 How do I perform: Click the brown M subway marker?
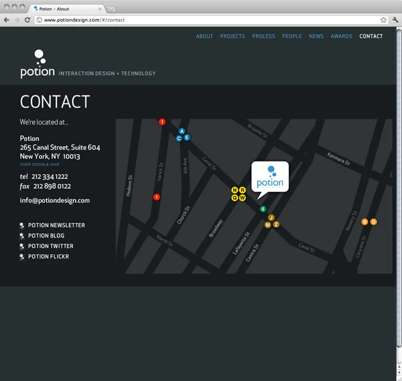[x=268, y=225]
